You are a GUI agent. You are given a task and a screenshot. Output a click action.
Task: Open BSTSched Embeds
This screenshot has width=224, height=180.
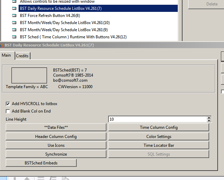coord(41,163)
